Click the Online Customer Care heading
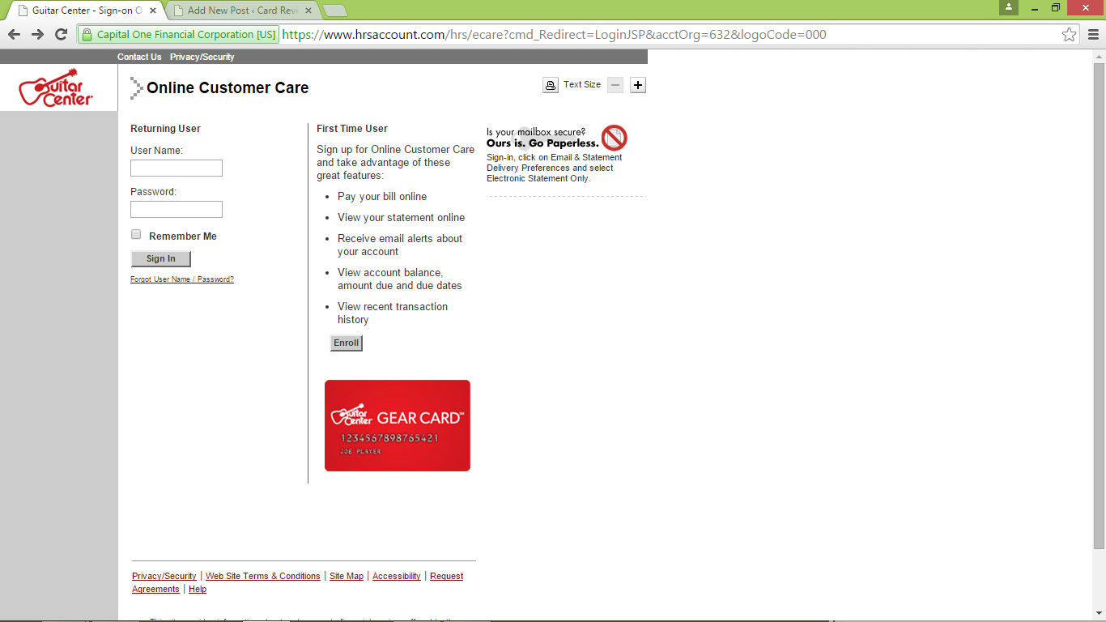 [x=228, y=87]
